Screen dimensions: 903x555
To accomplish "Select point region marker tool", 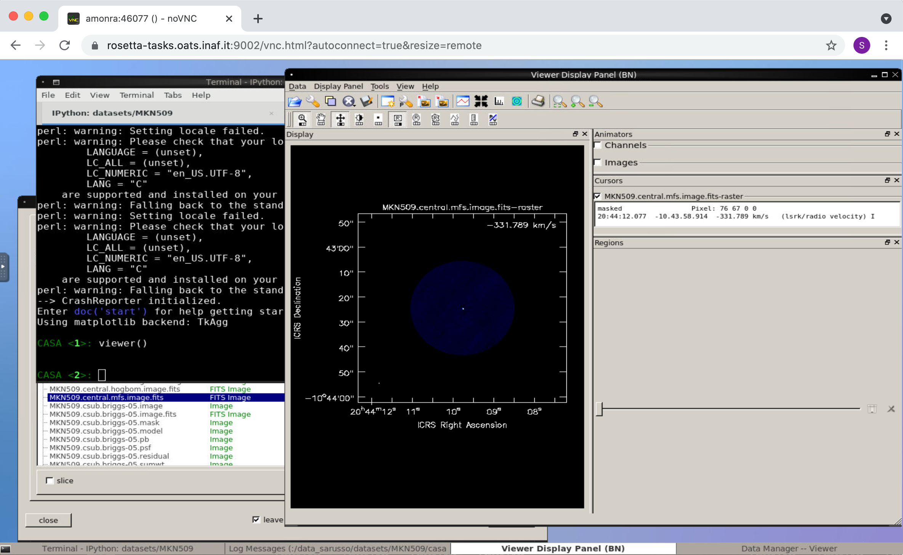I will coord(378,120).
